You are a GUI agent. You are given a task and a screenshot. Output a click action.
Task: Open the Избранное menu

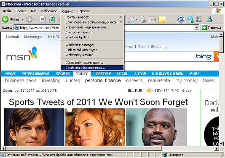coord(49,11)
